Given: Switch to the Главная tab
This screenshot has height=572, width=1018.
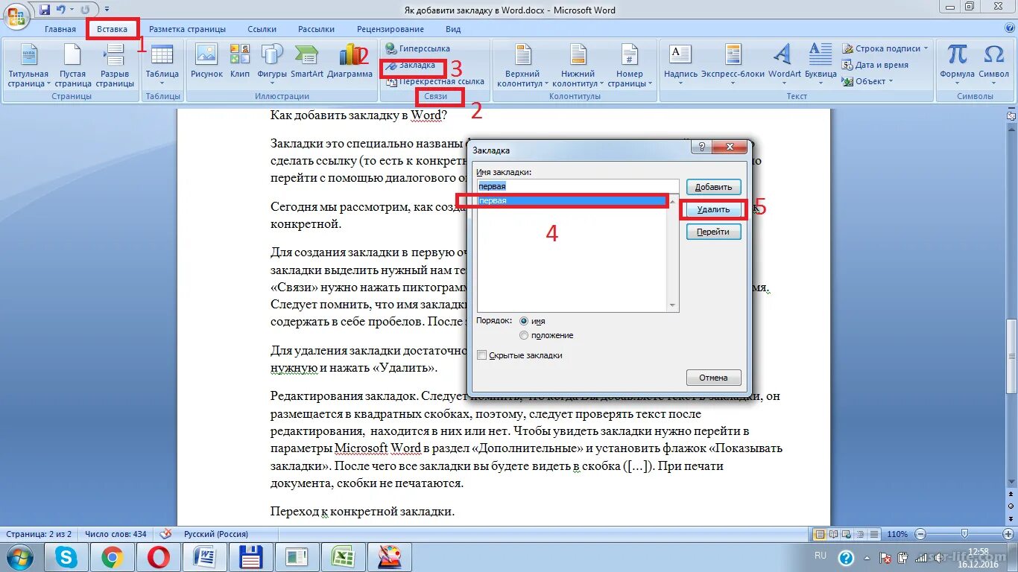Looking at the screenshot, I should coord(60,29).
